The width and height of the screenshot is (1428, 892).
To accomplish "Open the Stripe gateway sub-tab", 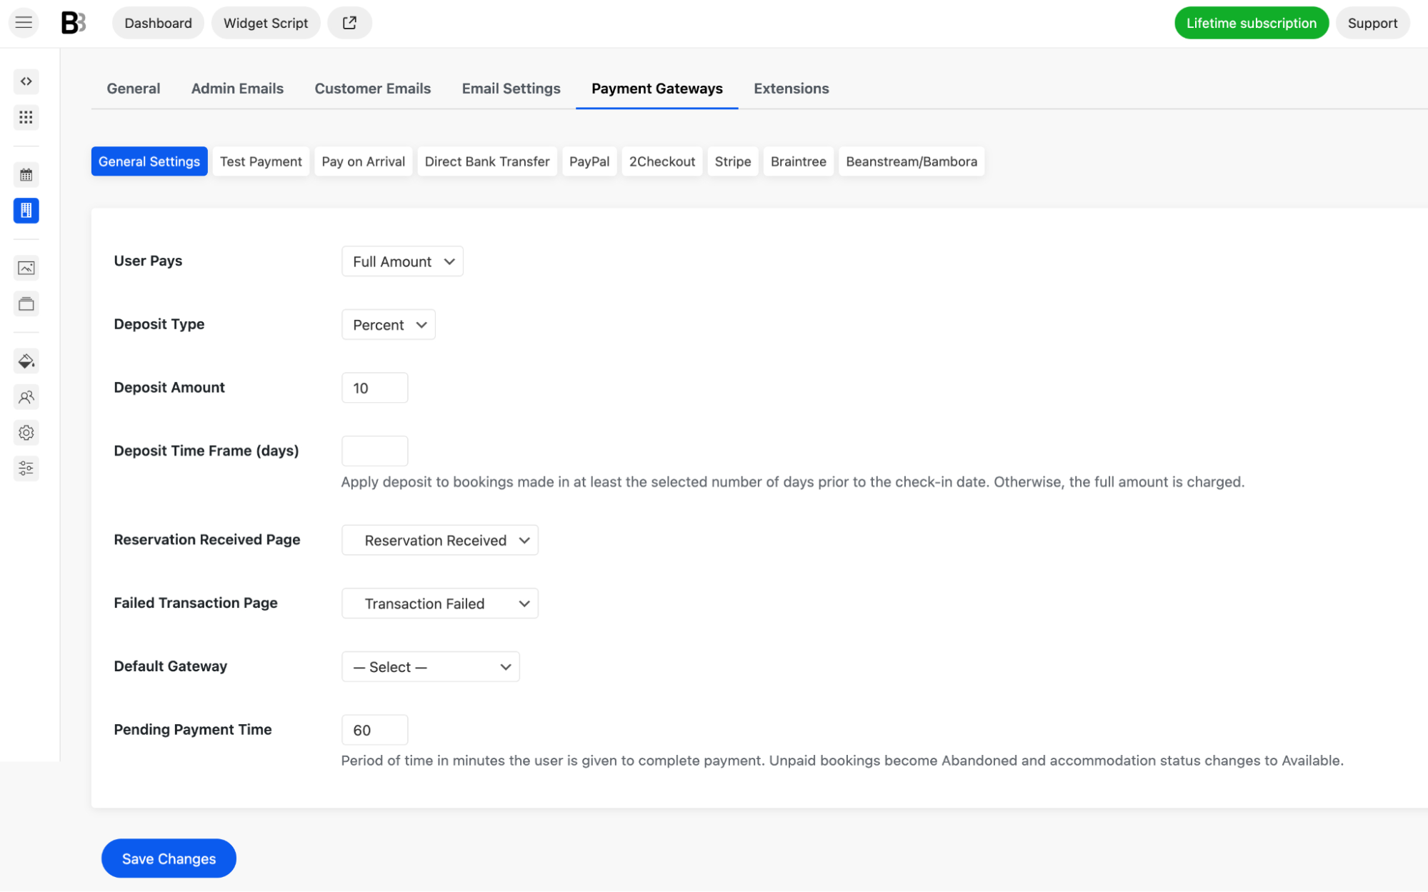I will coord(733,161).
